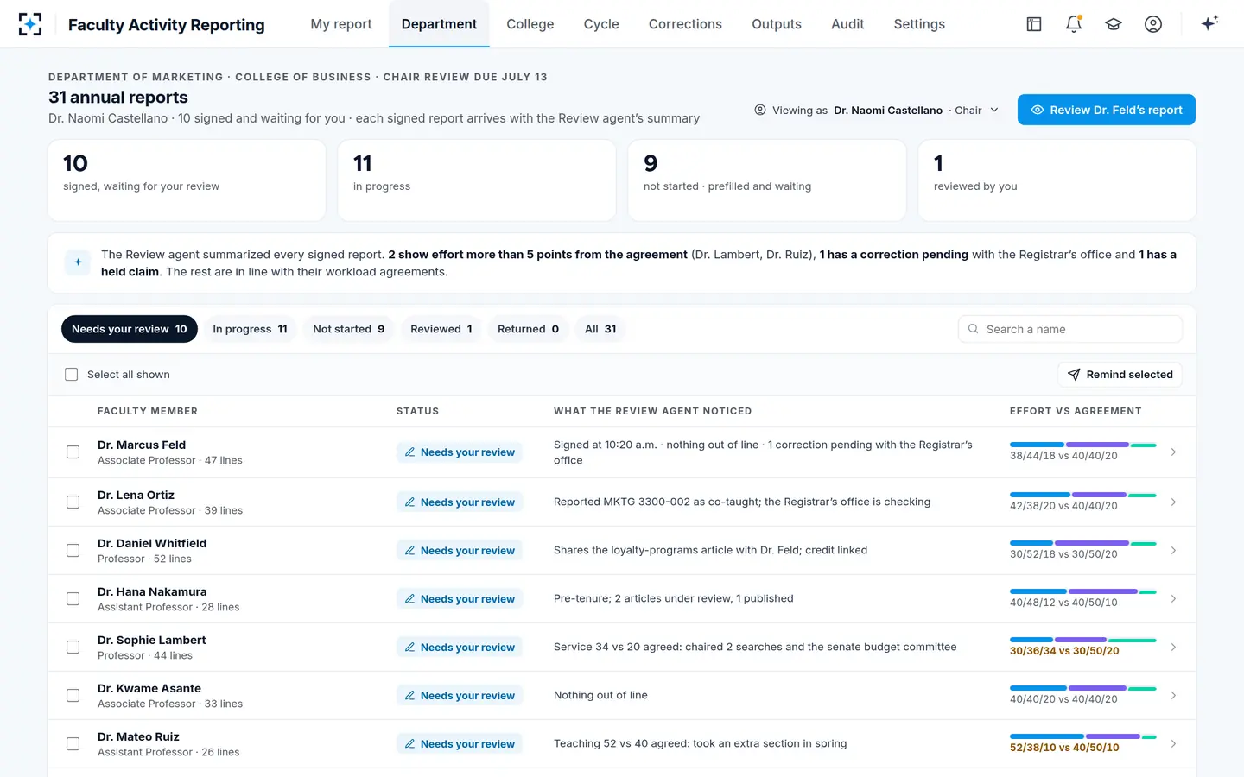Show All 31 reports filter

click(600, 329)
